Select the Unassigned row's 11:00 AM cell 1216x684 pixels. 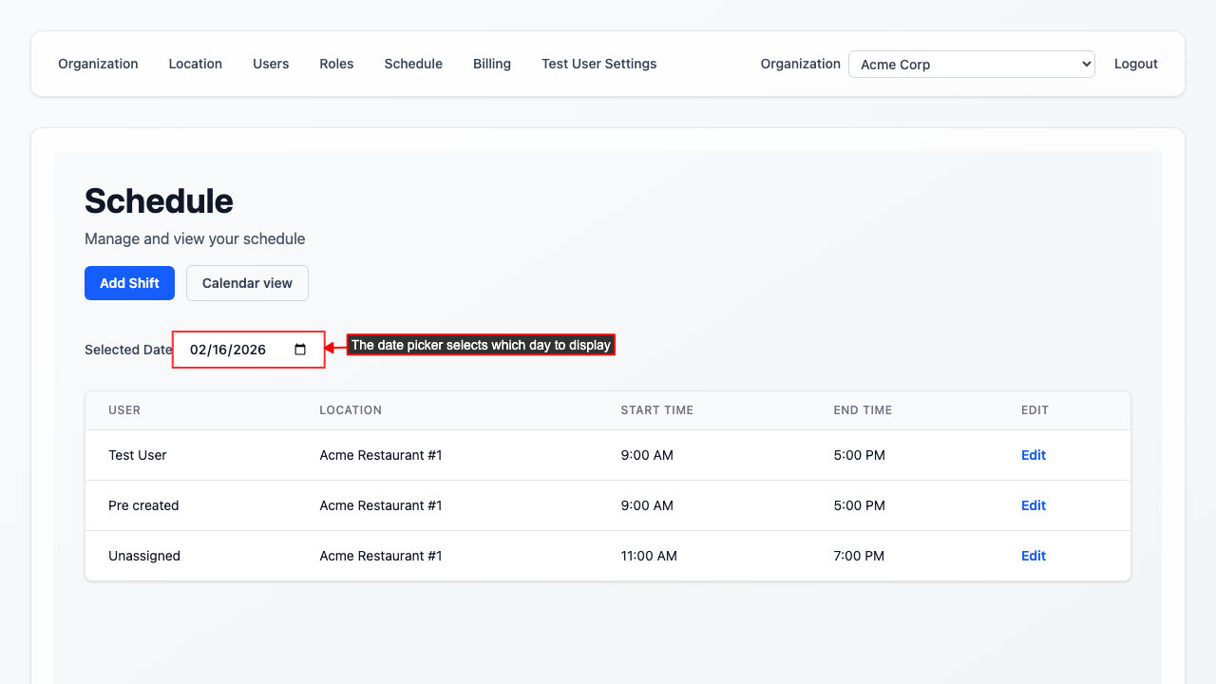pyautogui.click(x=649, y=556)
